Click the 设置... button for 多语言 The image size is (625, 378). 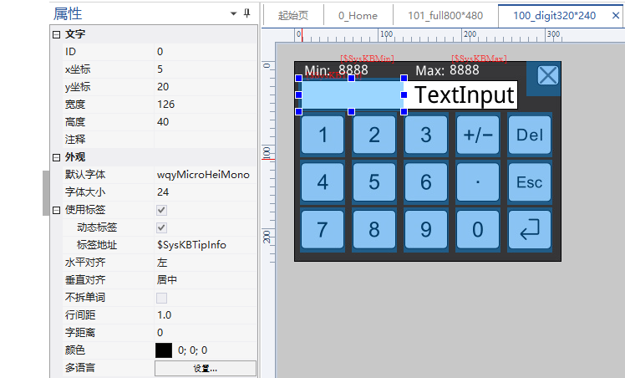(206, 368)
